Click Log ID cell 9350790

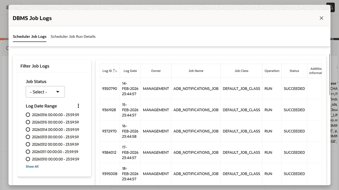pyautogui.click(x=110, y=89)
